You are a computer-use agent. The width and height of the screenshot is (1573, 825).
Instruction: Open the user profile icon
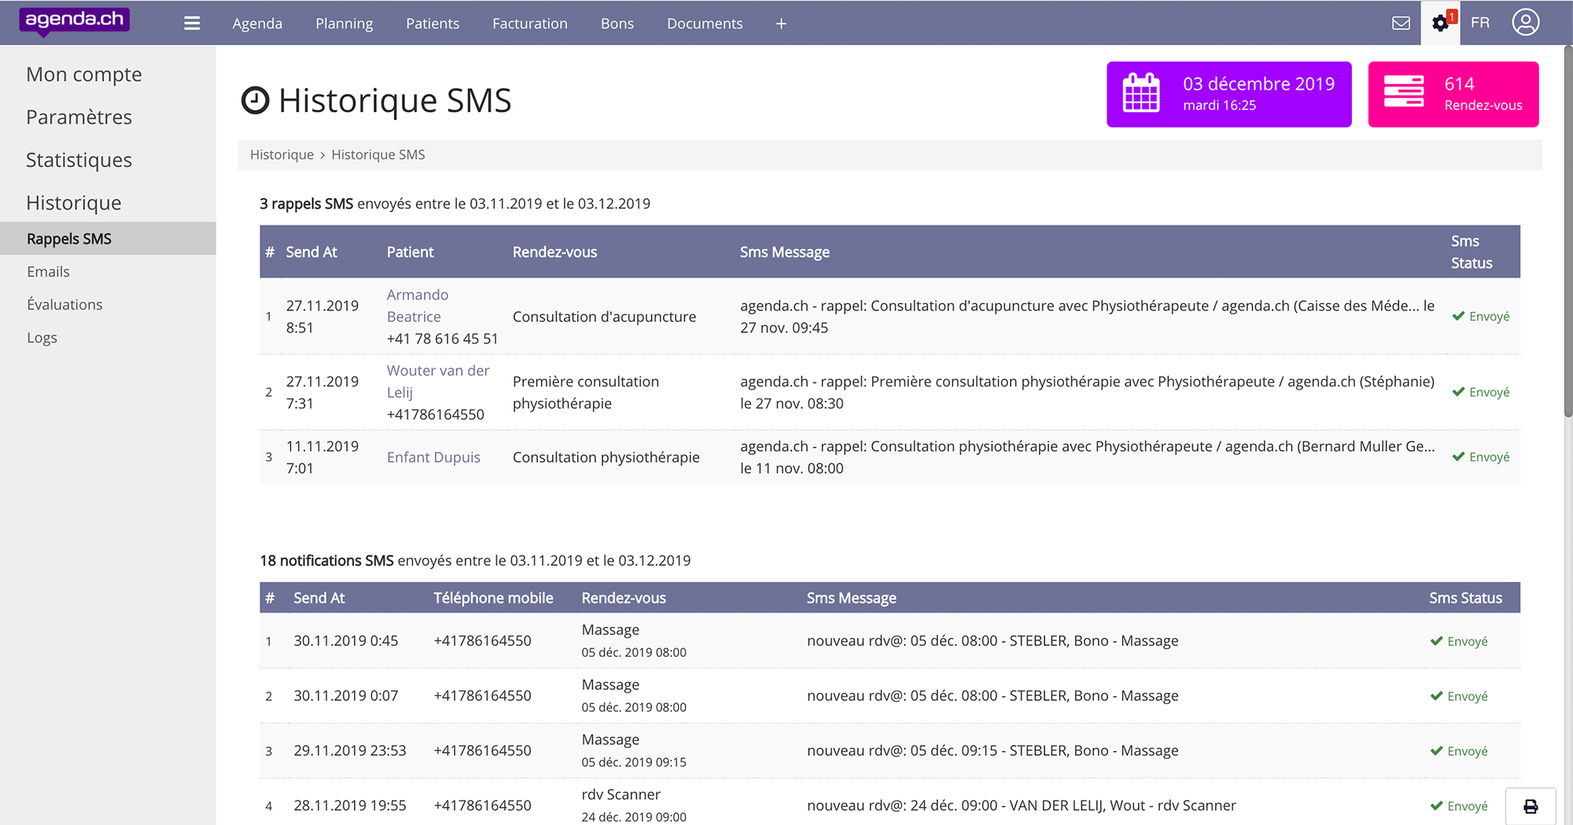[1525, 23]
